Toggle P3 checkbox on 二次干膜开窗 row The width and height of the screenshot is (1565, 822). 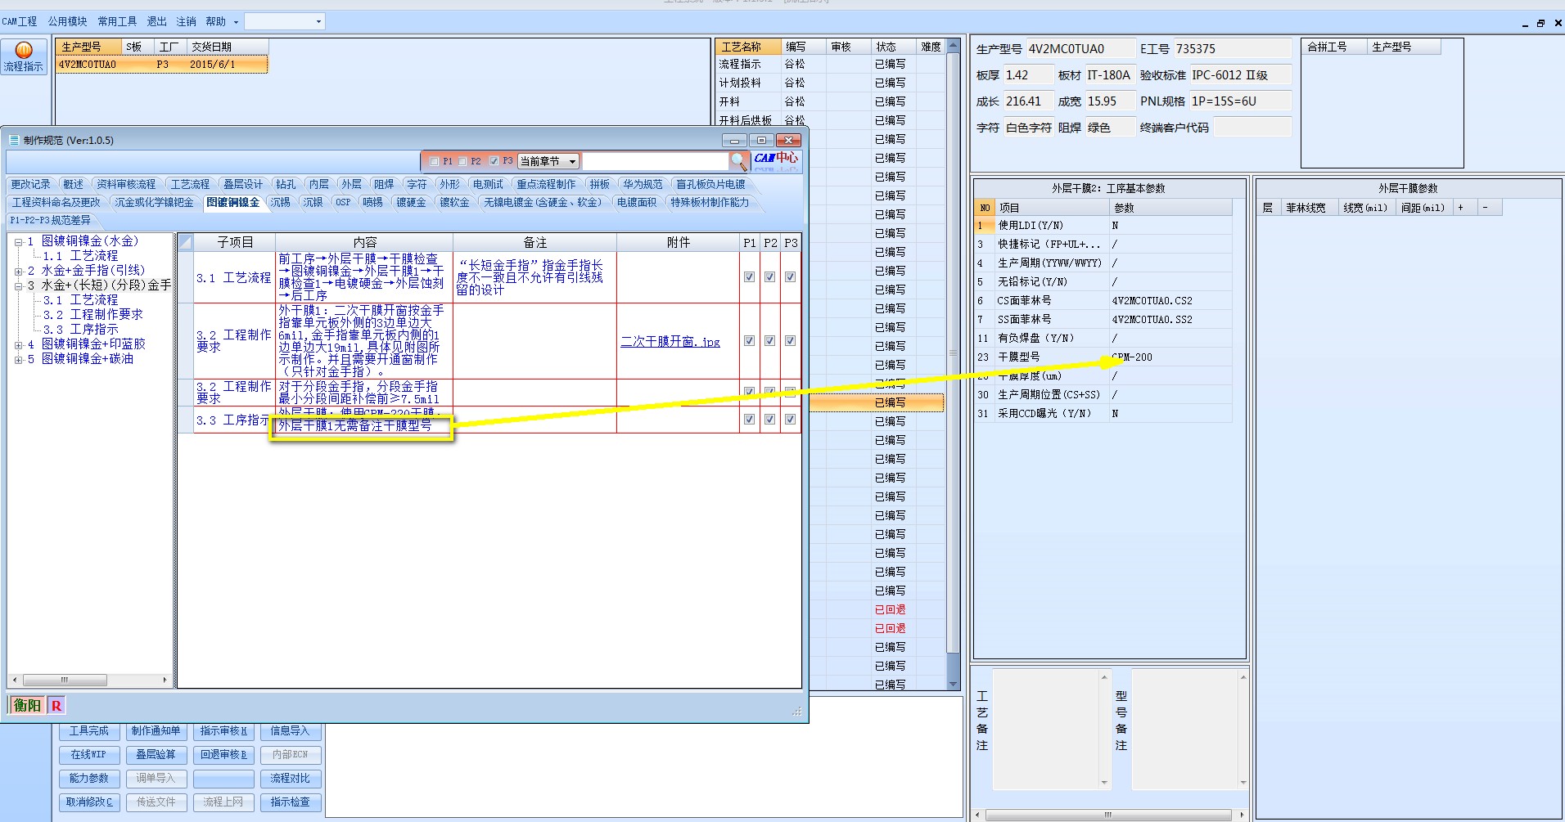(x=790, y=341)
